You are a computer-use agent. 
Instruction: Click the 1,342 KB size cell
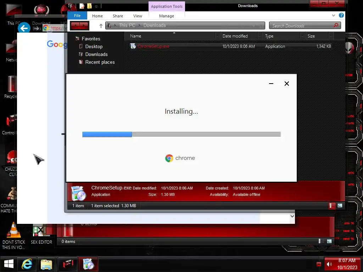coord(323,46)
